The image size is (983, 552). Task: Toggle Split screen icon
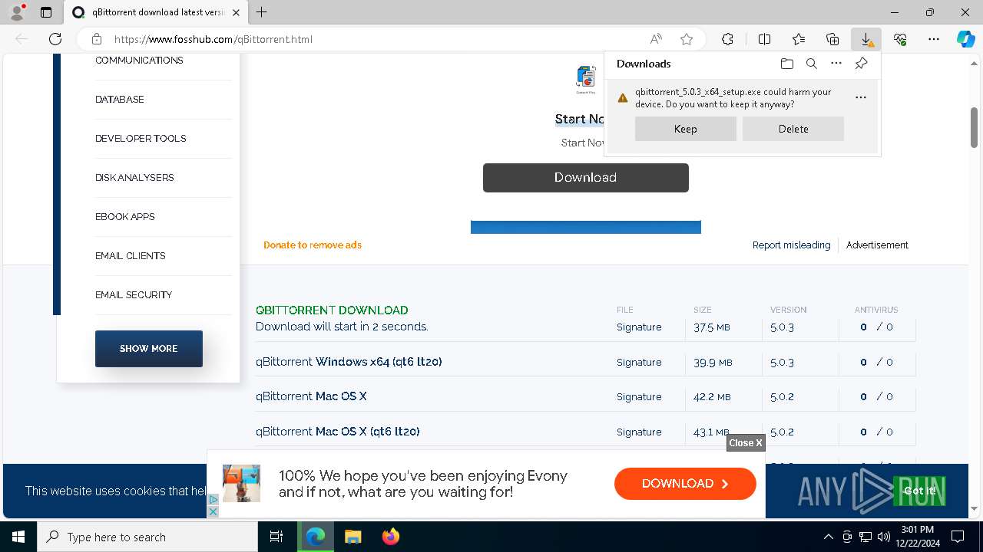click(764, 39)
